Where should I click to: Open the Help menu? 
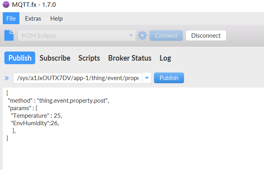[56, 18]
